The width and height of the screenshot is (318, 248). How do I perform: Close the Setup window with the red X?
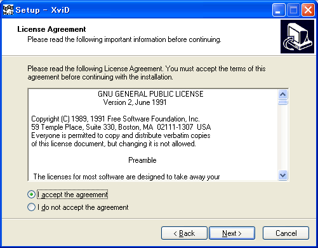(308, 10)
